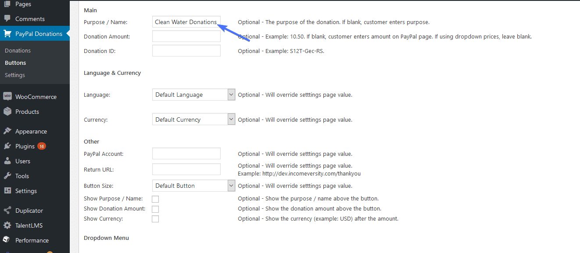
Task: Open the Default Language dropdown
Action: coord(194,95)
